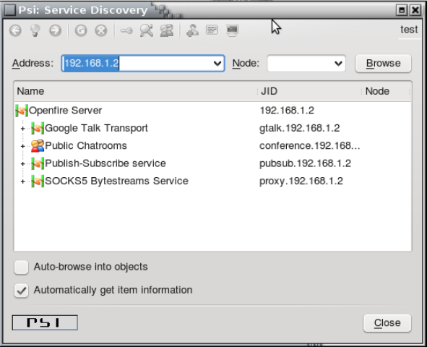
Task: Click the Publish-Subscribe service row icon
Action: click(38, 163)
